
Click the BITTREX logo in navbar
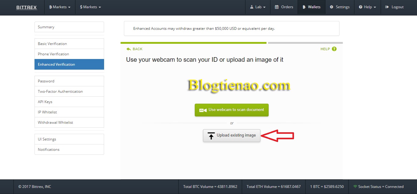coord(27,7)
